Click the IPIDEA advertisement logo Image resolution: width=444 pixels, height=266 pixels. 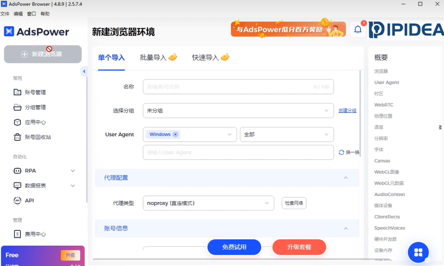point(406,30)
